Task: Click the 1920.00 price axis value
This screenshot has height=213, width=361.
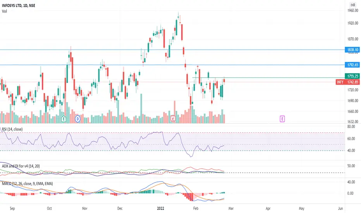Action: (353, 23)
